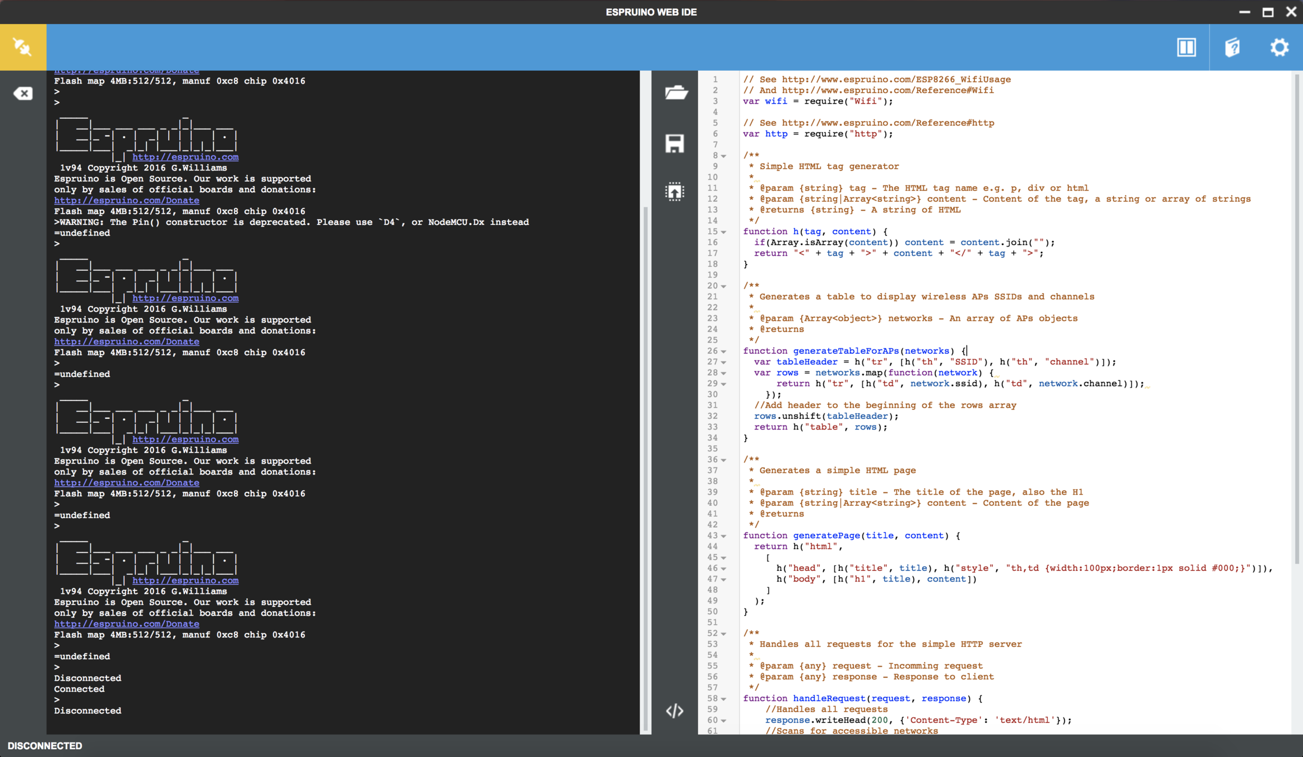Click the yellow connect/disconnect plug icon
Screen dimensions: 1303x757
23,47
